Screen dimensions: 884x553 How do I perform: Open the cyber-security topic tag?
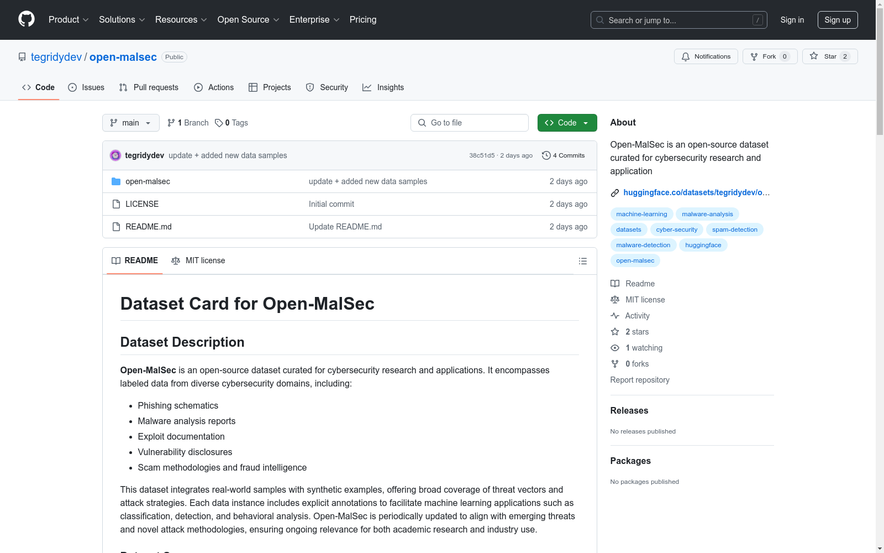677,229
